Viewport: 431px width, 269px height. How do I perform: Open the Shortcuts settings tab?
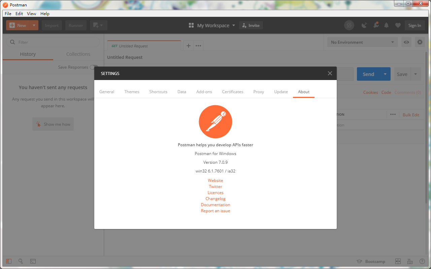click(x=158, y=92)
